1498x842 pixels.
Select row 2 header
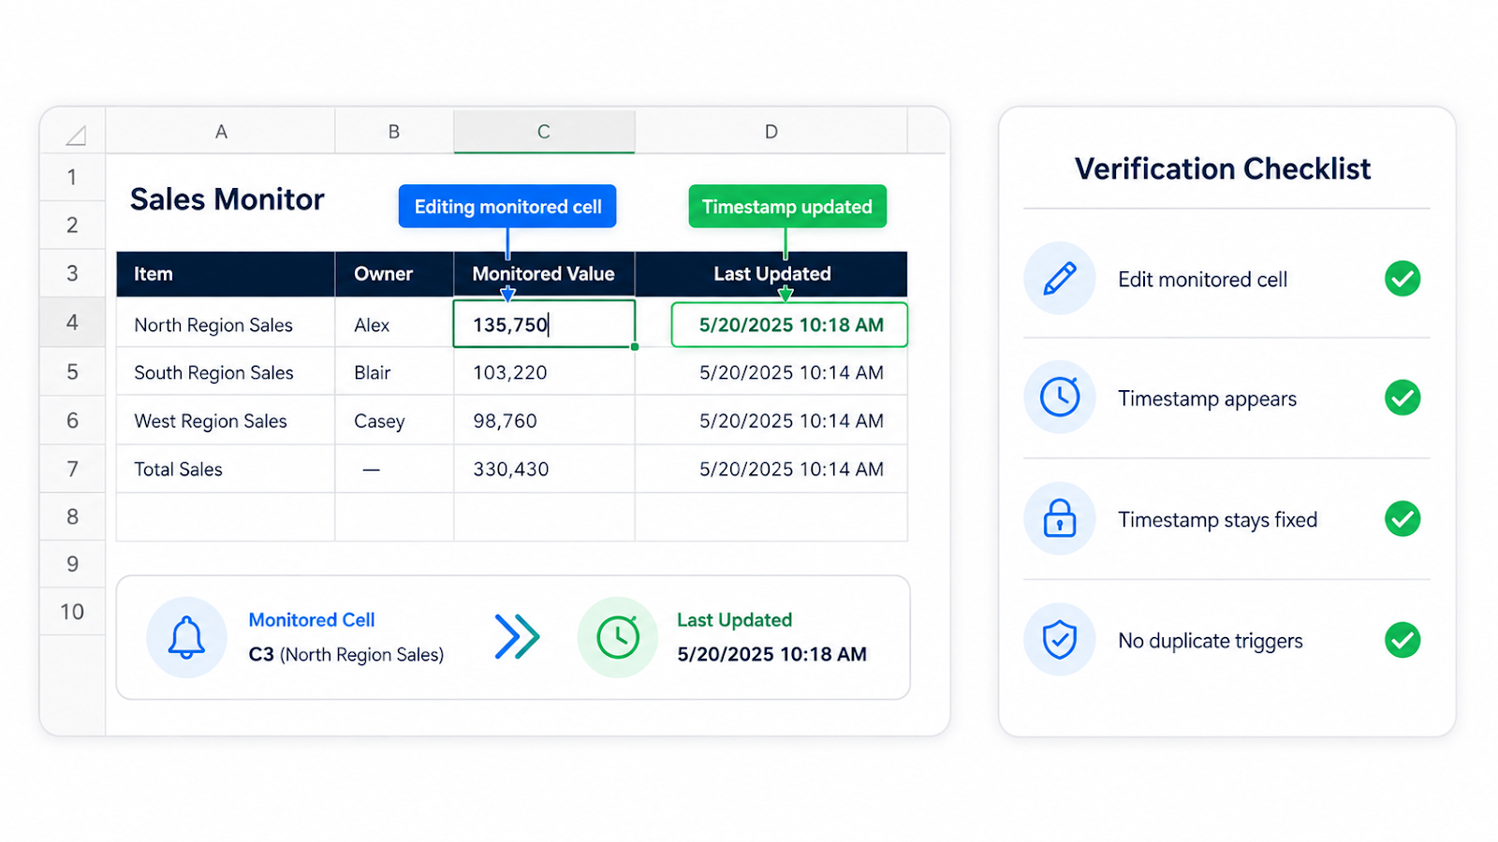pyautogui.click(x=72, y=225)
